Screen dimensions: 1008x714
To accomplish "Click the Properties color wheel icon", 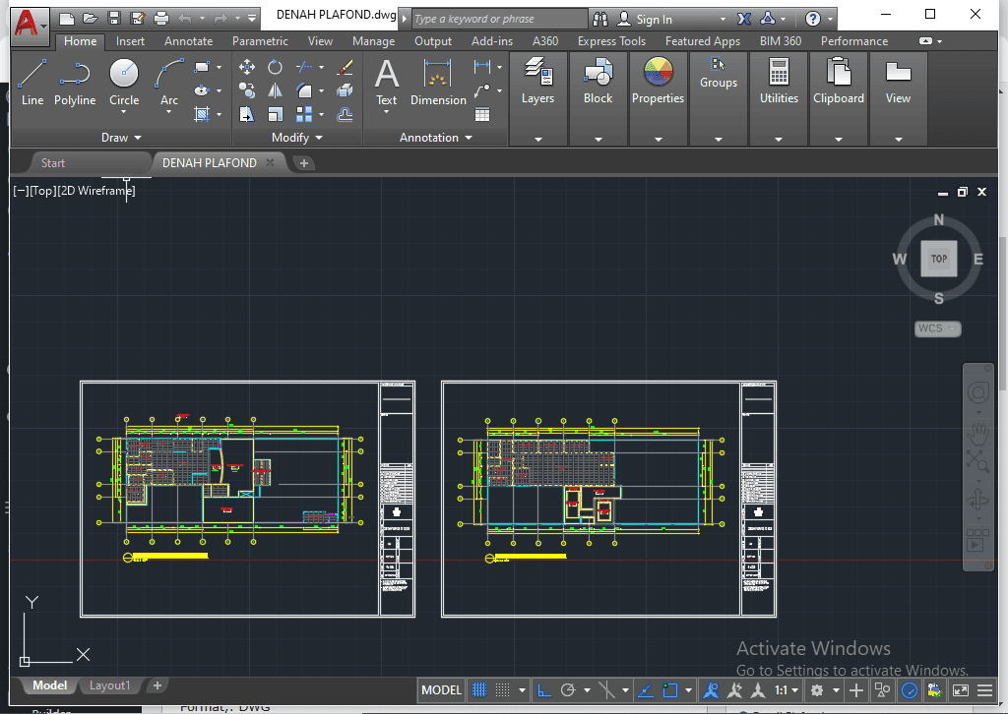I will (658, 73).
